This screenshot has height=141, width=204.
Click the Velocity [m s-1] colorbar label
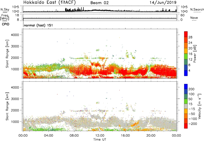point(199,106)
